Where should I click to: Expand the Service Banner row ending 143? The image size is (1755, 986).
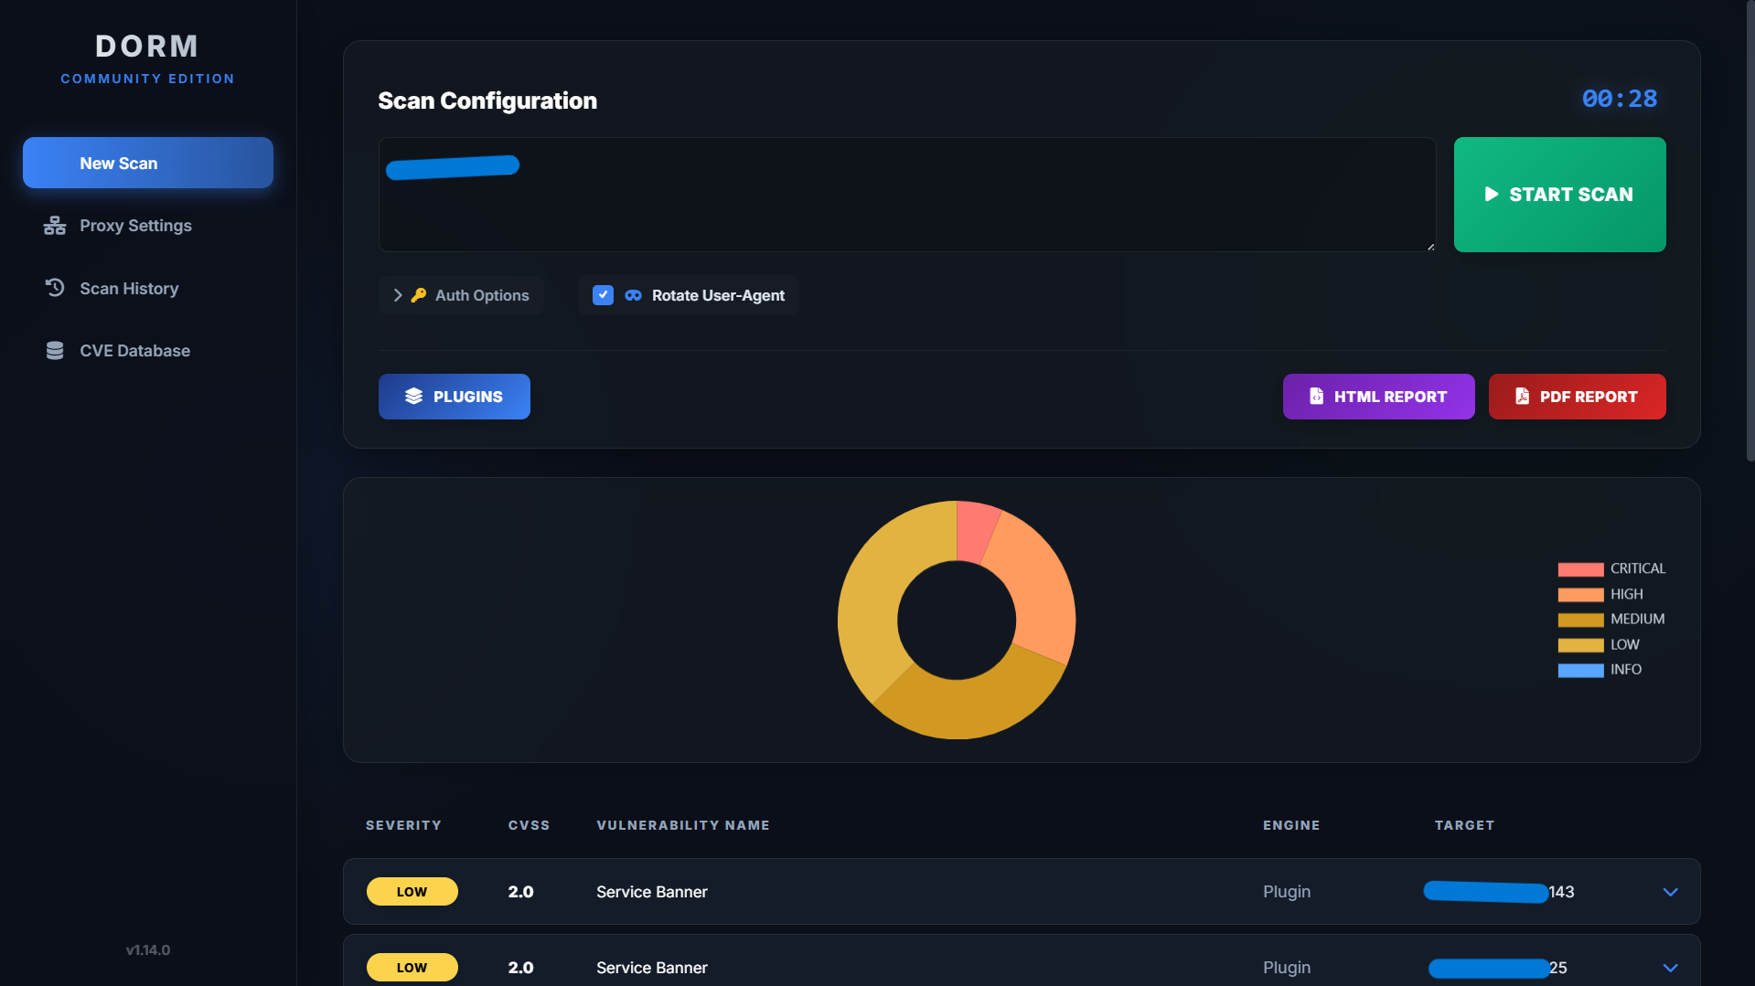[1670, 892]
